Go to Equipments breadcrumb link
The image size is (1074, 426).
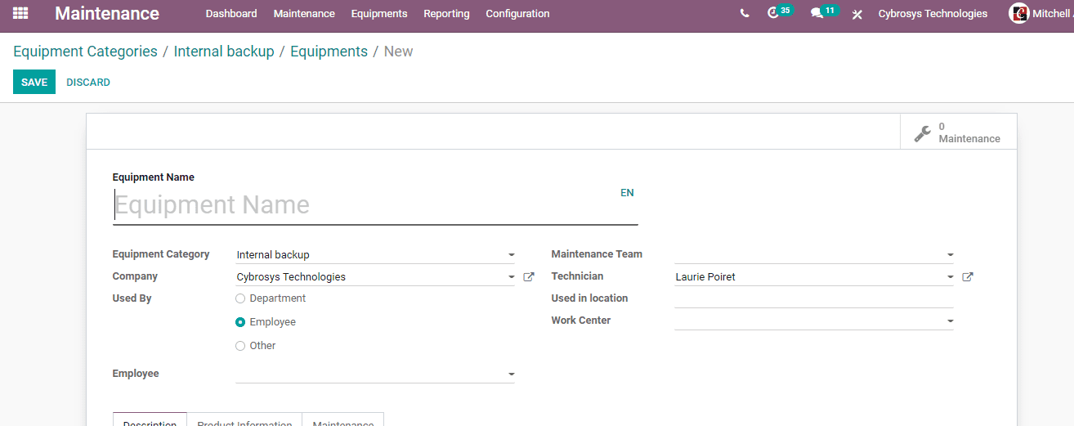(329, 52)
